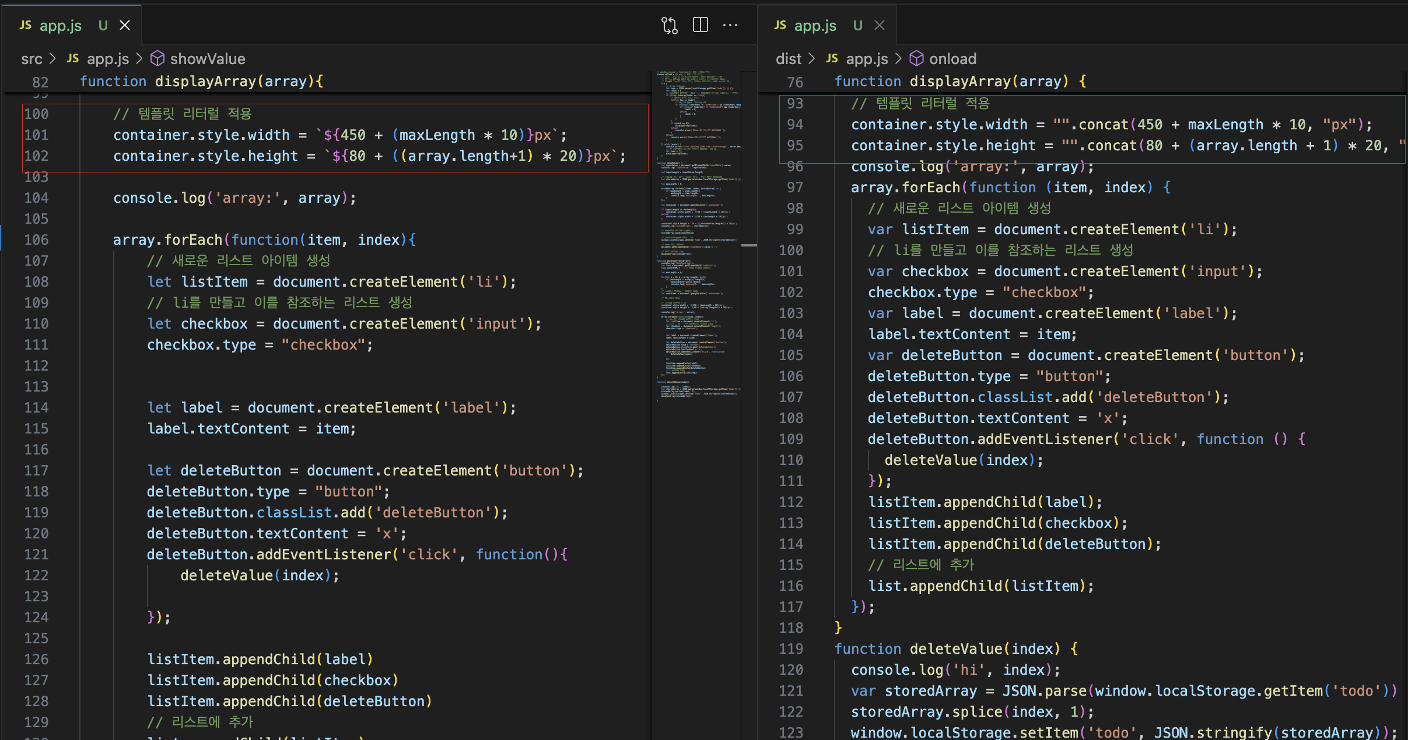This screenshot has height=740, width=1408.
Task: Open the src folder breadcrumb
Action: tap(31, 59)
